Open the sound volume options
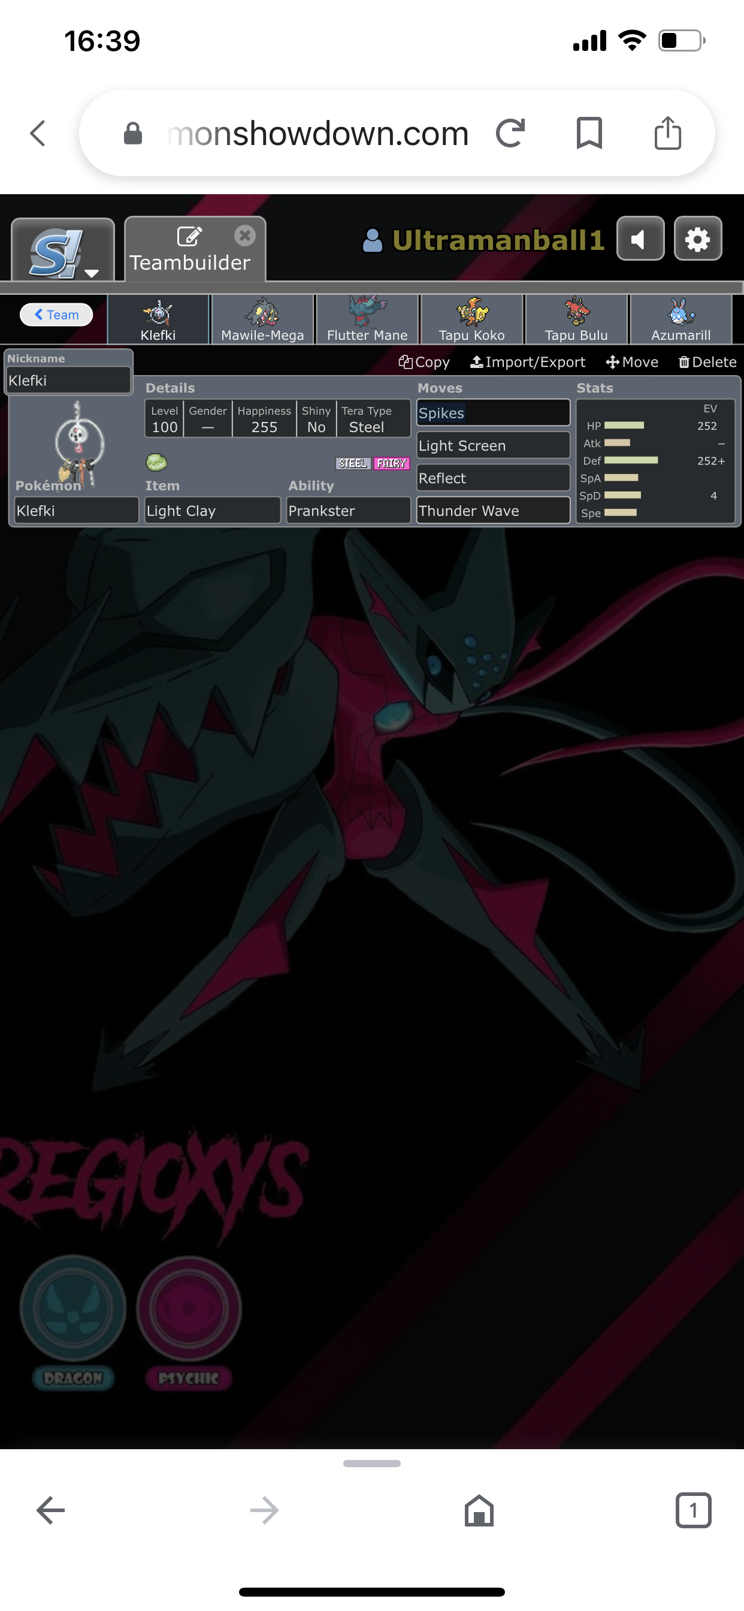The width and height of the screenshot is (744, 1611). [640, 239]
